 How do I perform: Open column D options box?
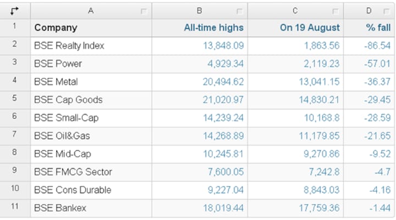point(387,12)
